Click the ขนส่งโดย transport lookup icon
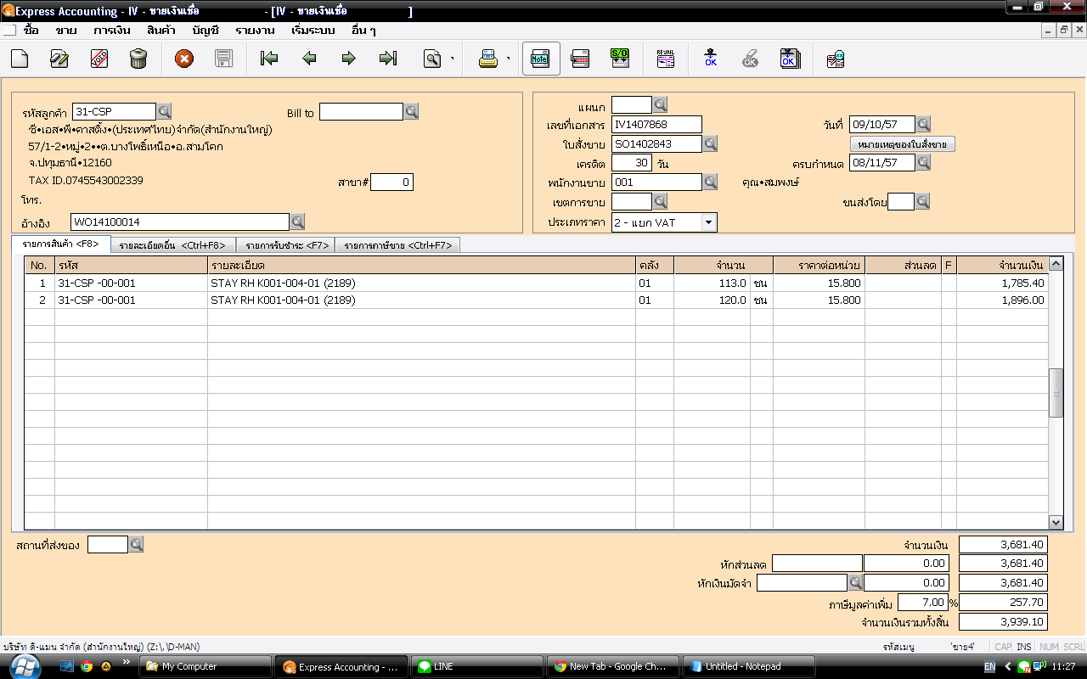1087x679 pixels. 923,201
